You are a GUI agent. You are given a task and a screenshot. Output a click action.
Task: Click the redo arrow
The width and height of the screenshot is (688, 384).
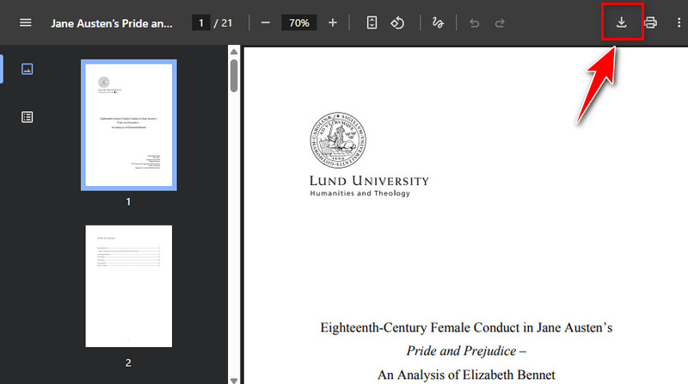coord(500,23)
